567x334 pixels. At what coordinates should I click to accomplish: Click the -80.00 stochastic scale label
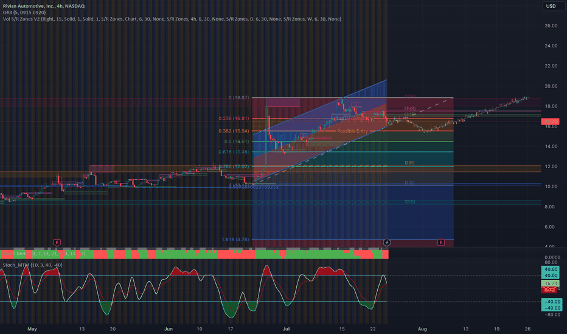pos(552,315)
